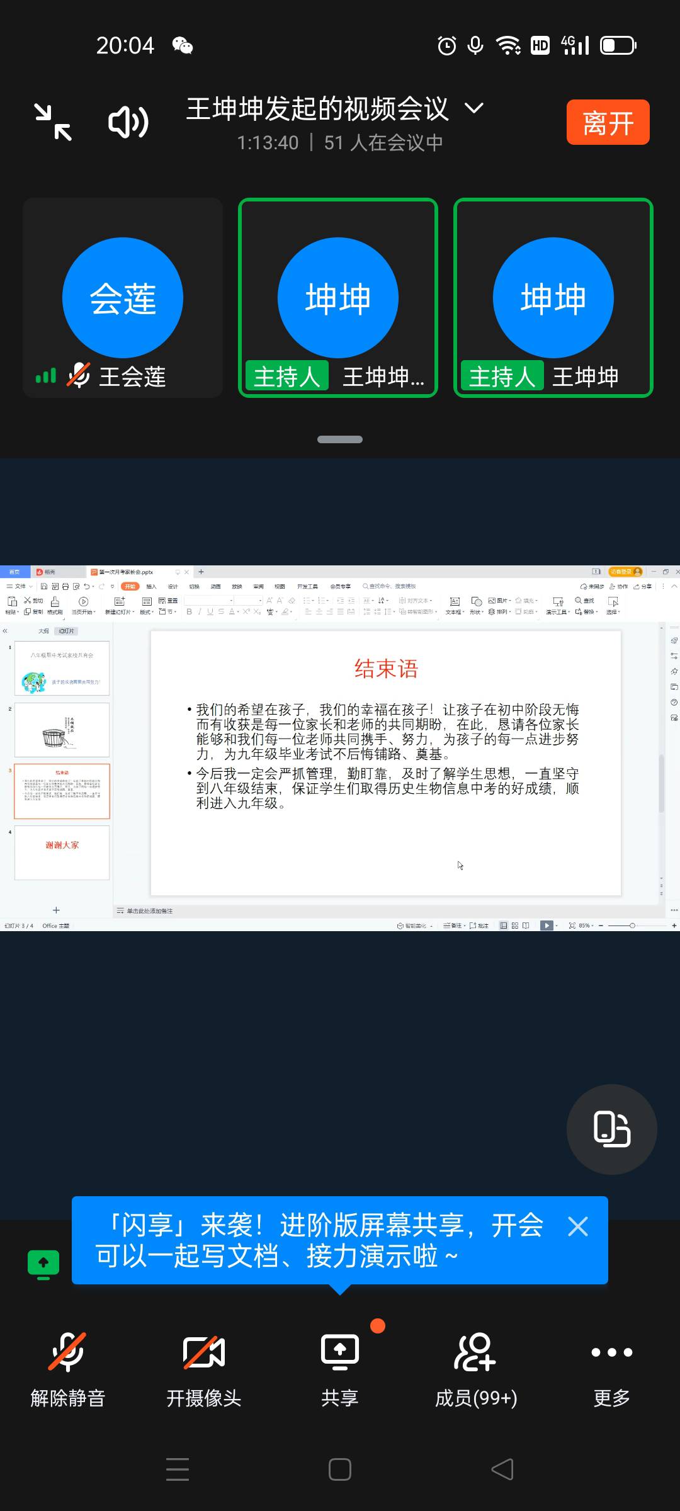Click the new tab plus in WPS
Screen dimensions: 680x1511
[x=201, y=572]
